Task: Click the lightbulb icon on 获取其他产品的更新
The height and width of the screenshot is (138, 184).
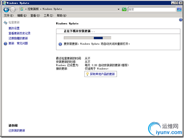Action: [x=87, y=74]
